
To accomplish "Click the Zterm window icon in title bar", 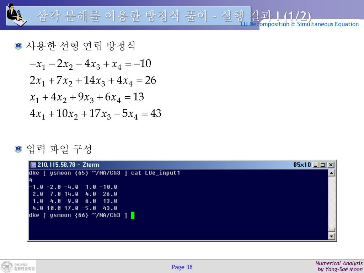I will point(33,165).
